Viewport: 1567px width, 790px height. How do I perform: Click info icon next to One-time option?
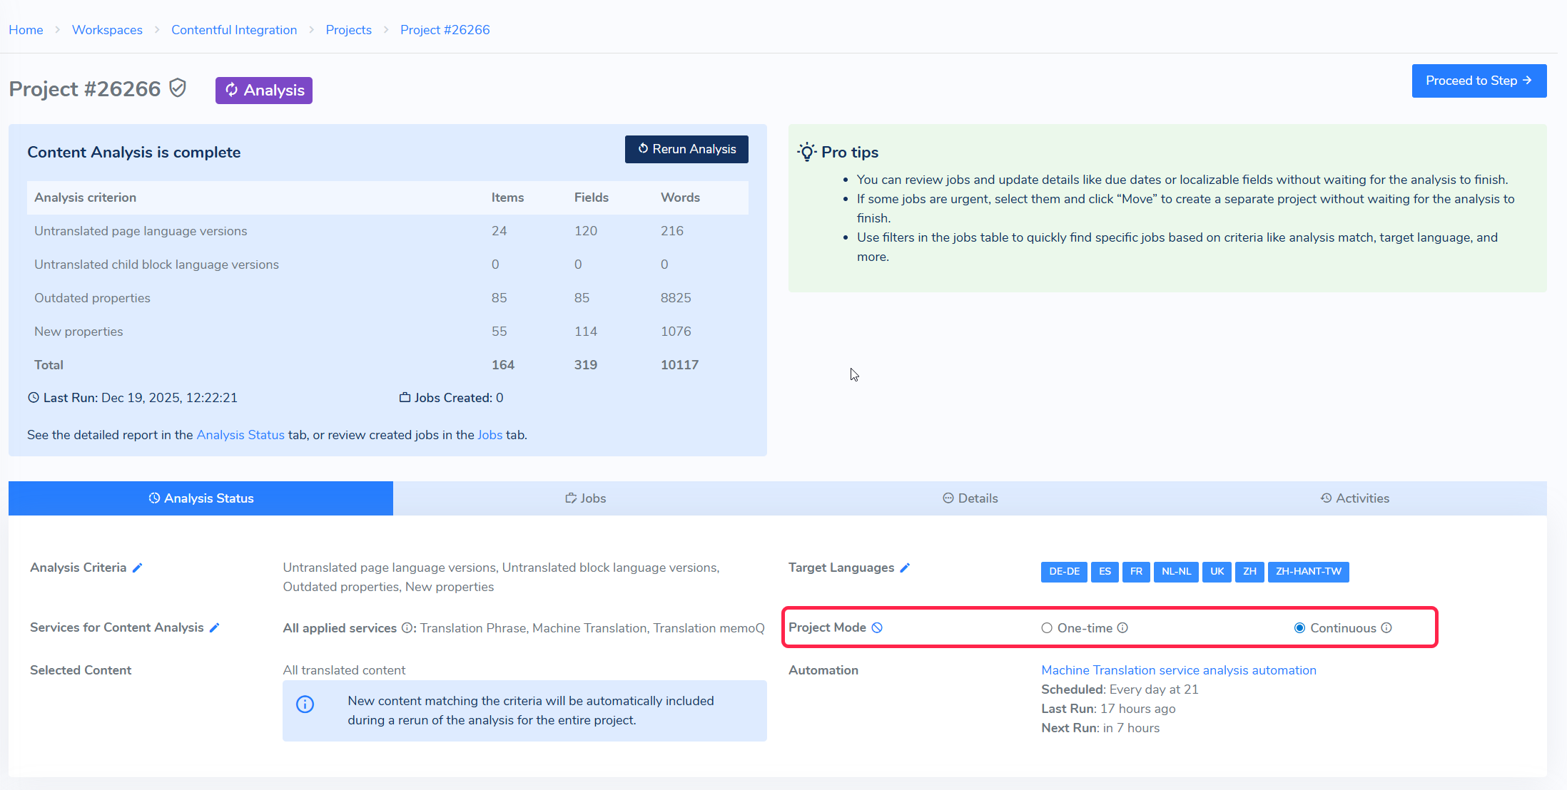[x=1122, y=627]
